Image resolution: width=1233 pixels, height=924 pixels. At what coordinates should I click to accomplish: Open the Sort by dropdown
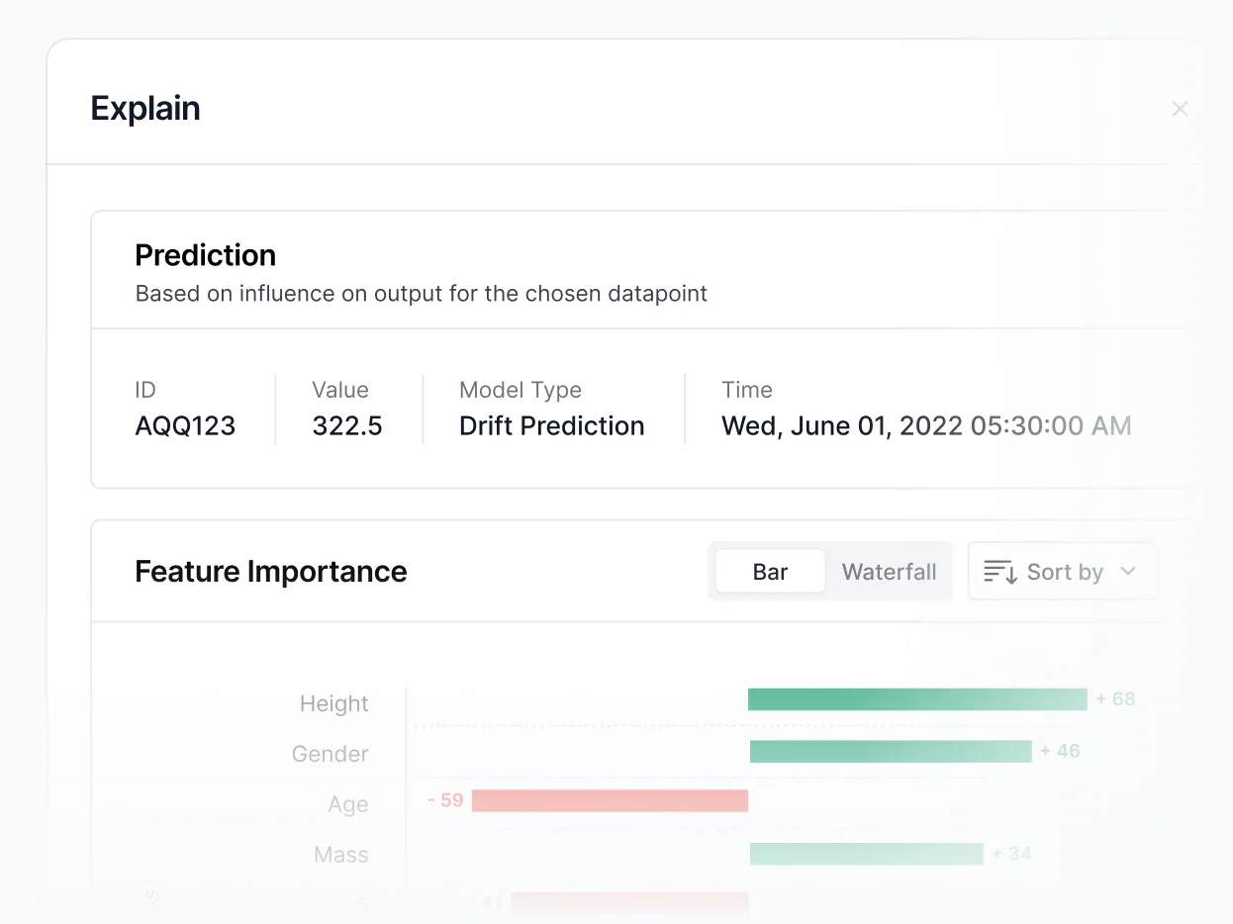[x=1063, y=572]
